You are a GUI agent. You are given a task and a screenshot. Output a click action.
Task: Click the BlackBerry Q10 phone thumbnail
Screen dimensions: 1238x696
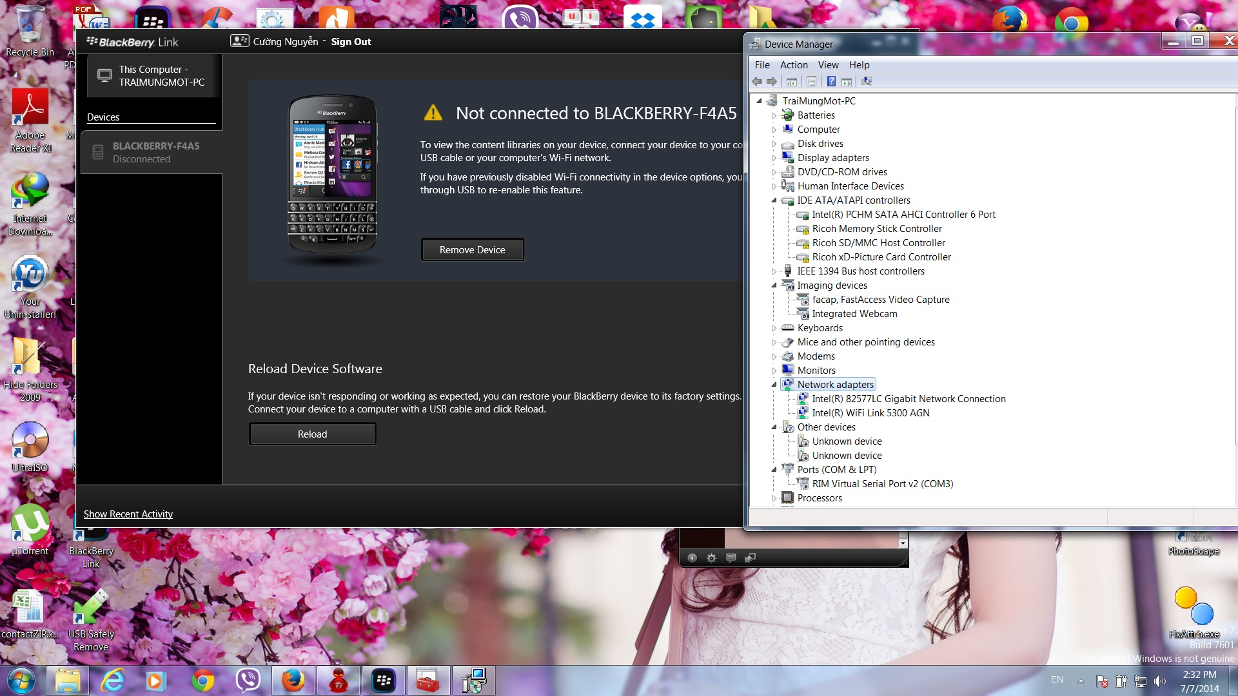pos(332,175)
